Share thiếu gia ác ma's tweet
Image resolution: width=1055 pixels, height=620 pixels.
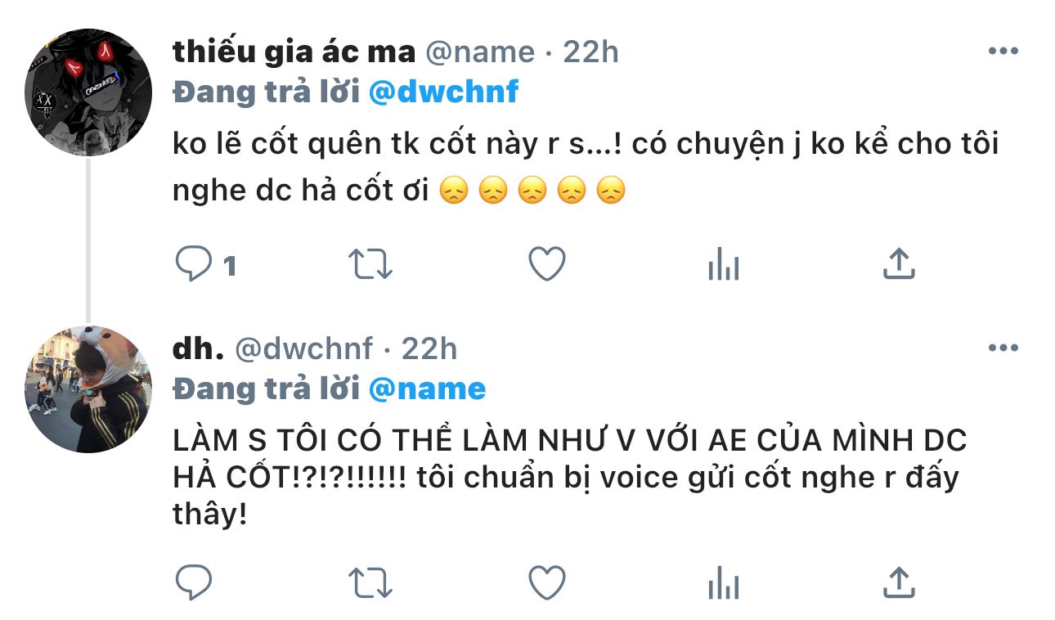pos(899,264)
